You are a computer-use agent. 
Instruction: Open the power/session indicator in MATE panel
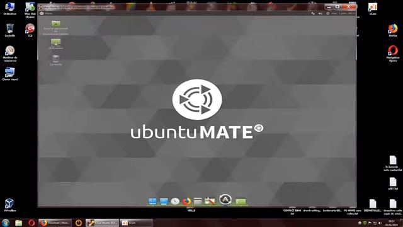pyautogui.click(x=327, y=13)
